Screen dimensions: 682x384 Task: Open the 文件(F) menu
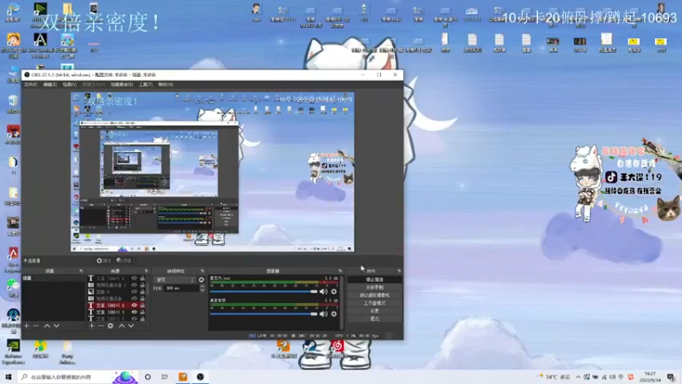pyautogui.click(x=31, y=84)
